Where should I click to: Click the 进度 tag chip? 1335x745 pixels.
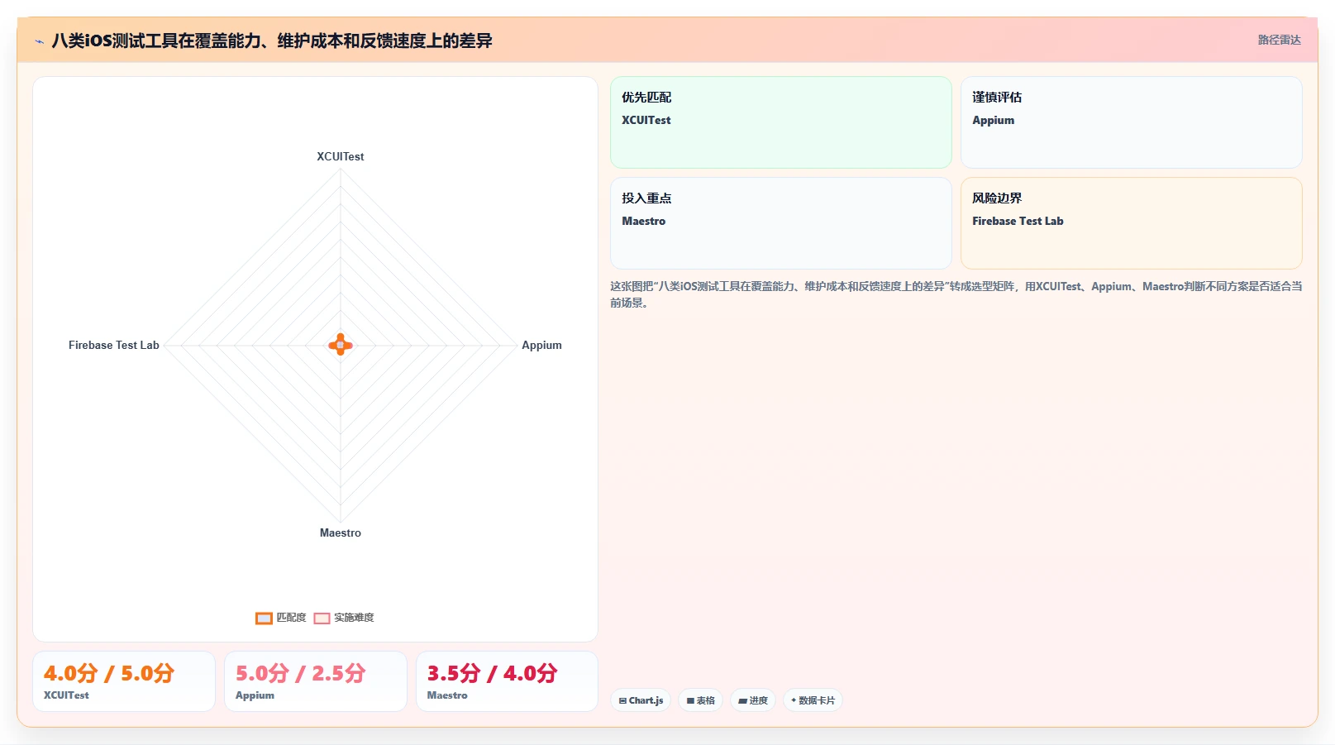click(753, 700)
